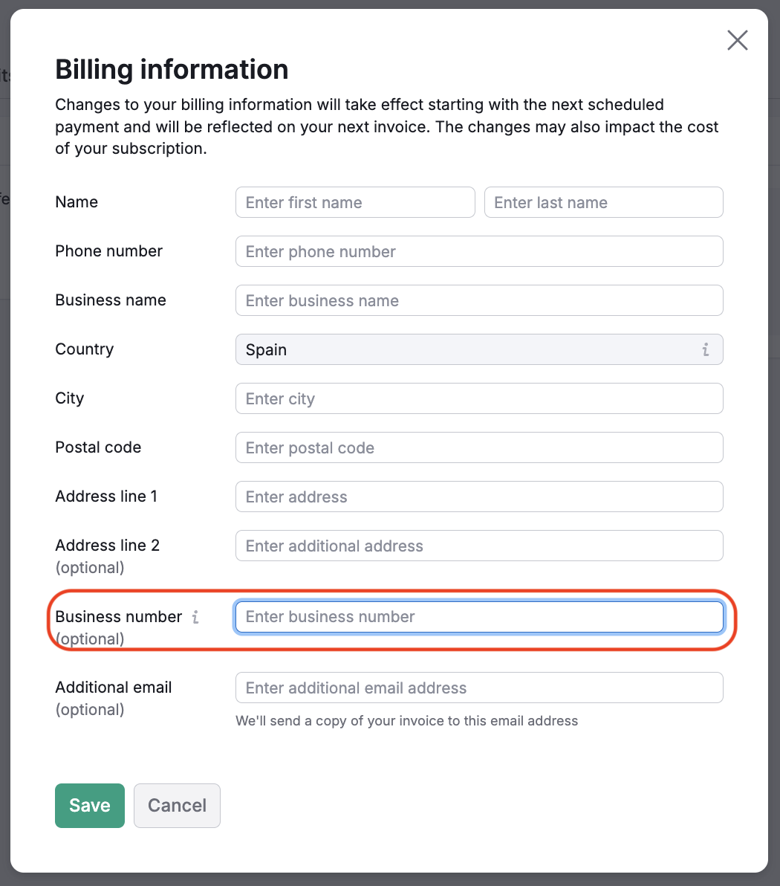Viewport: 780px width, 886px height.
Task: Click the Enter last name field
Action: pyautogui.click(x=603, y=202)
